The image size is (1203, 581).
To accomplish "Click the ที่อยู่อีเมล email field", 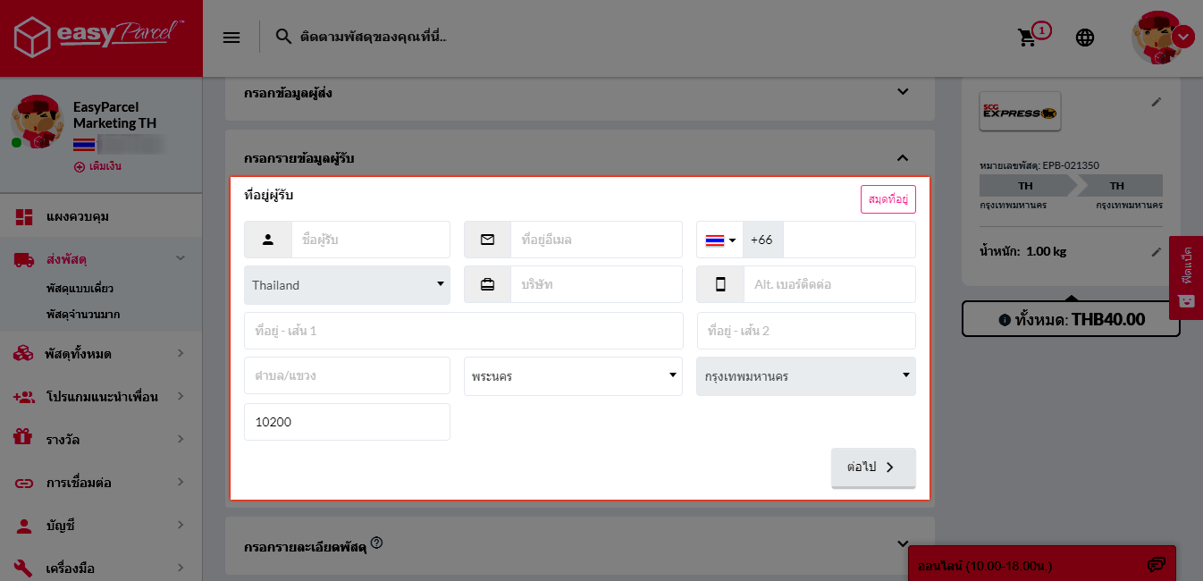I will pyautogui.click(x=596, y=240).
